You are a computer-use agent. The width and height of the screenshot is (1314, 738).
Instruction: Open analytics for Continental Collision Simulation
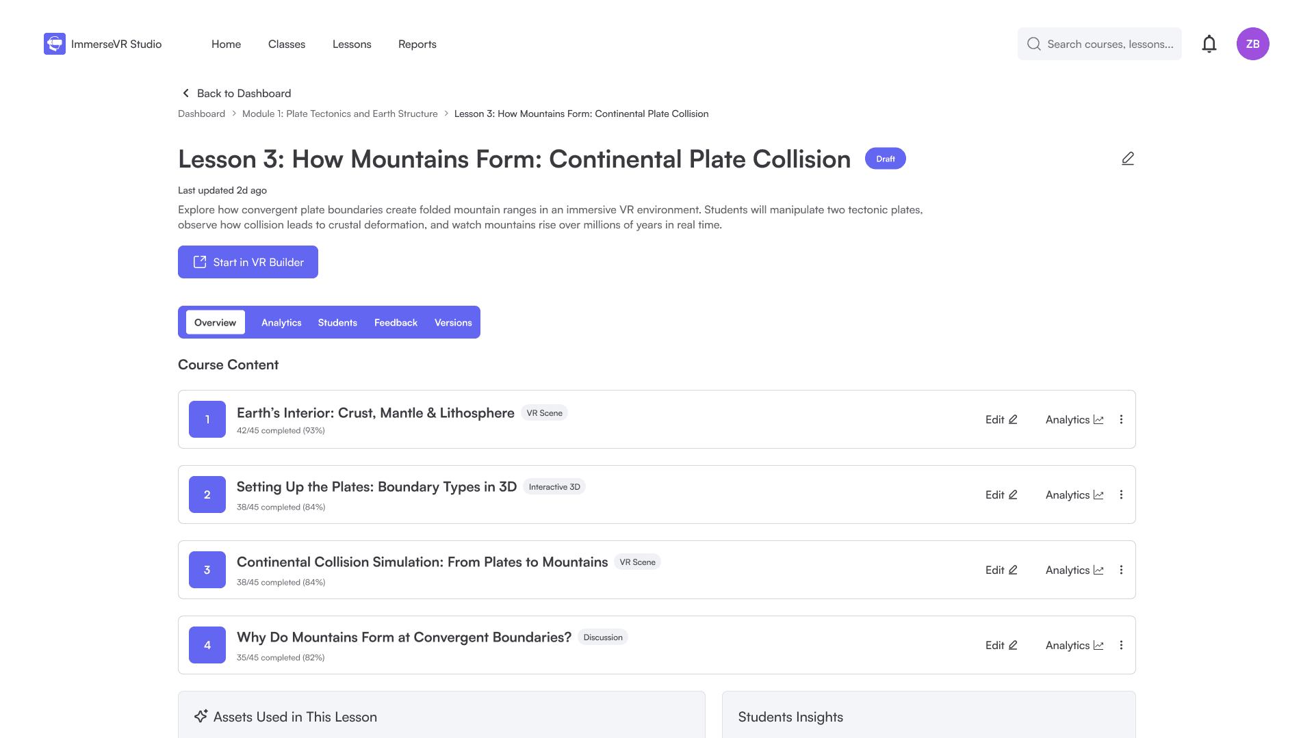click(x=1074, y=570)
